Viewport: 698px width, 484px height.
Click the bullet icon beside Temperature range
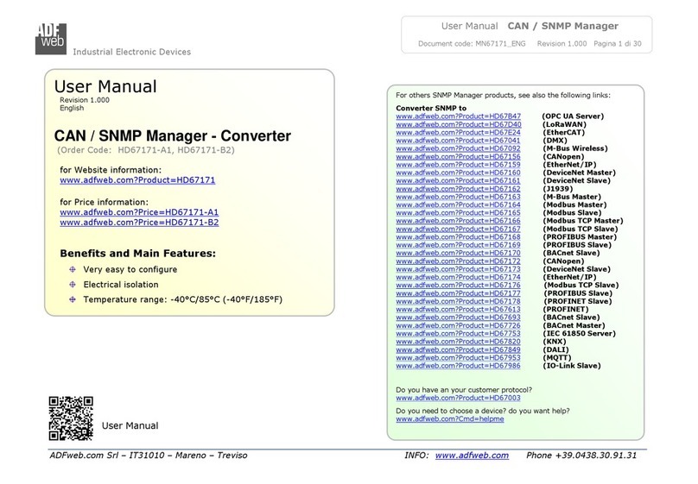point(73,299)
